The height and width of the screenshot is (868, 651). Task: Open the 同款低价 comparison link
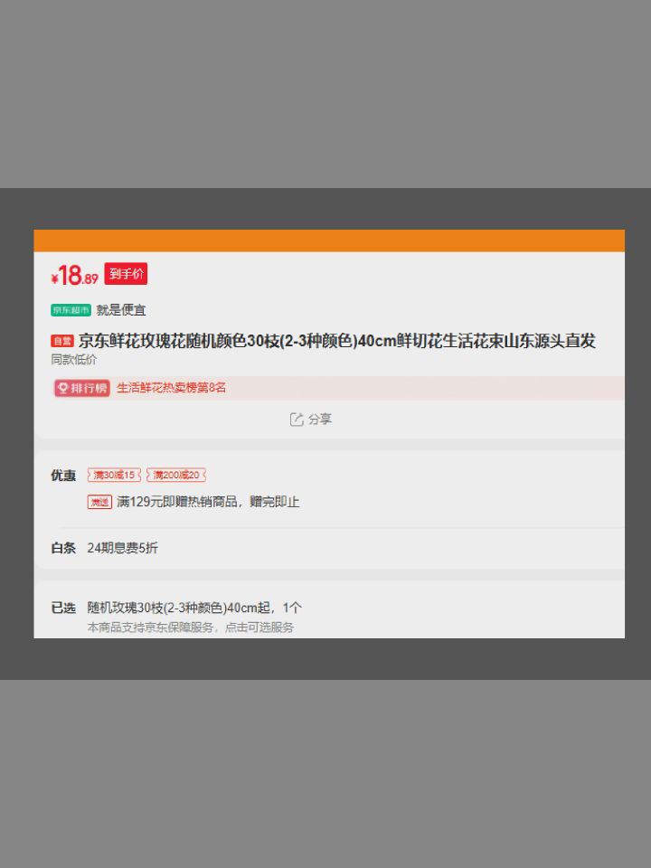pos(73,359)
